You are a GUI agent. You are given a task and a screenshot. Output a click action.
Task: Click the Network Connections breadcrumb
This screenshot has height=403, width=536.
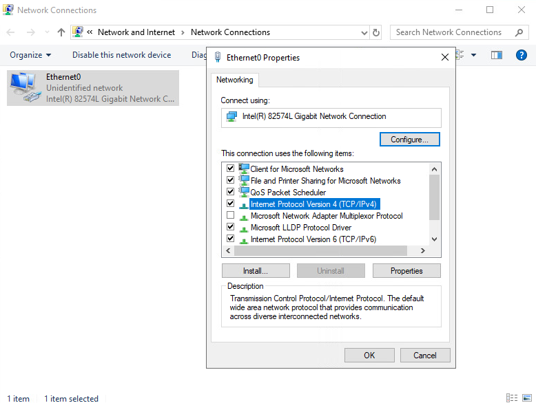pos(230,32)
